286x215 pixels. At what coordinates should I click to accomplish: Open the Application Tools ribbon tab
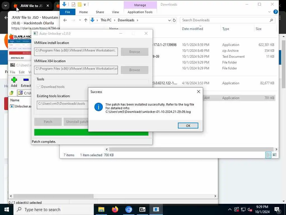pos(140,12)
